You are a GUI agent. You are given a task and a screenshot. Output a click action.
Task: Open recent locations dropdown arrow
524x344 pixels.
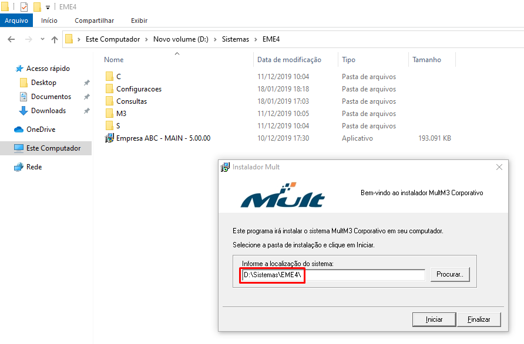pos(42,39)
